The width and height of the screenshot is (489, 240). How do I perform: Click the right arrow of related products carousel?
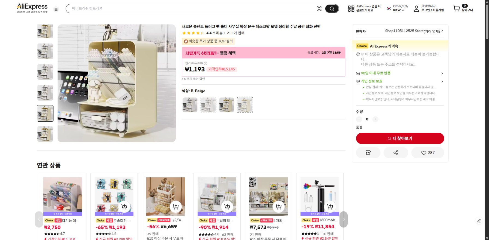[x=343, y=219]
